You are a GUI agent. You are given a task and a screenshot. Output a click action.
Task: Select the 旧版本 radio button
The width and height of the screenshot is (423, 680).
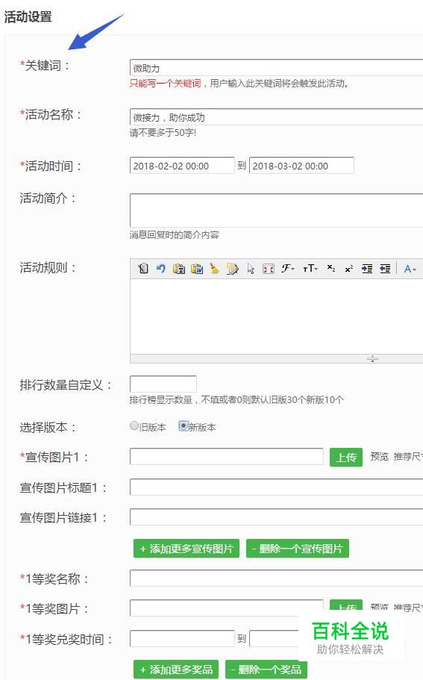pyautogui.click(x=134, y=426)
